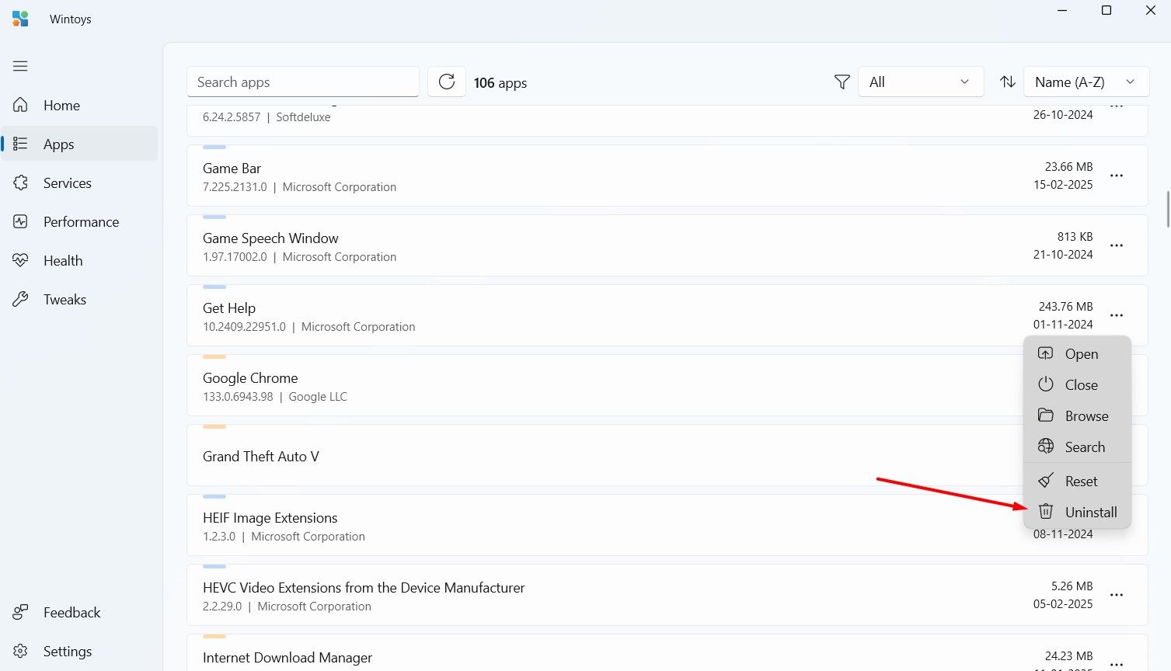The image size is (1171, 671).
Task: Select HEVC Video Extensions from the Device Manufacturer
Action: 667,595
